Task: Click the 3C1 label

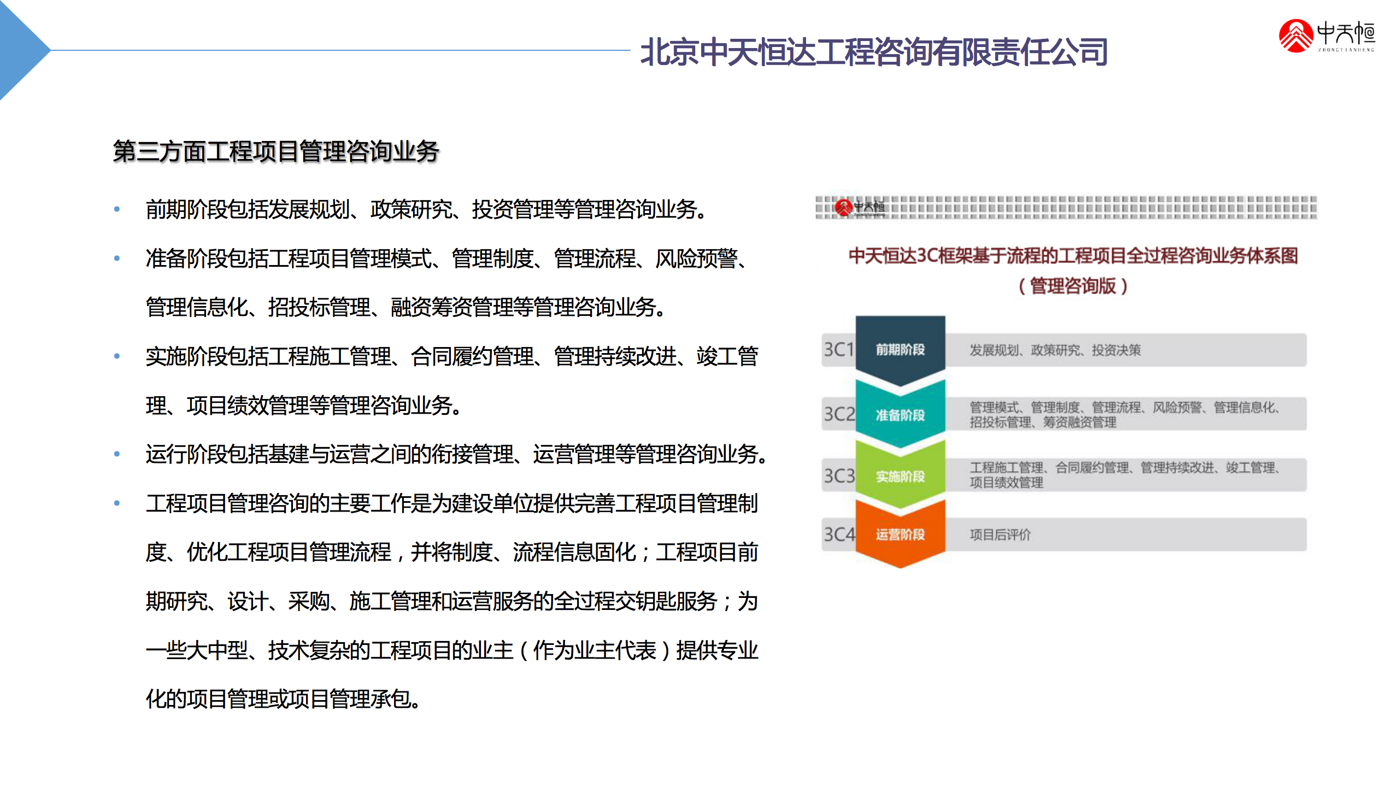Action: click(x=839, y=349)
